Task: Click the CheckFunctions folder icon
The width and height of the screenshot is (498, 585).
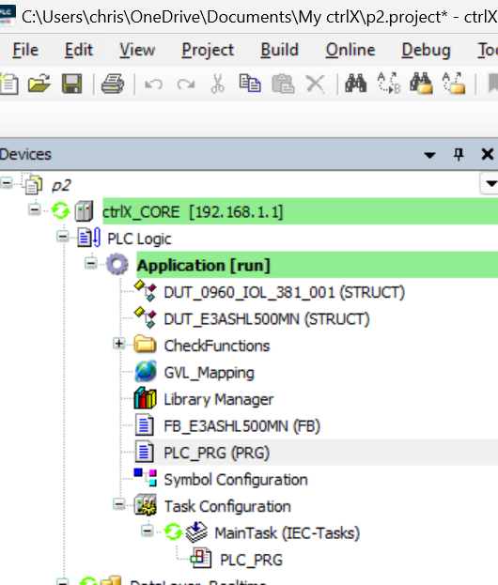Action: pos(146,344)
